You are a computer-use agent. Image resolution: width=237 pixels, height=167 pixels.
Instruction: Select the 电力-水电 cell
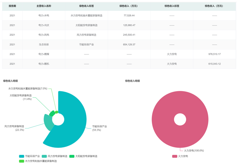pyautogui.click(x=44, y=16)
